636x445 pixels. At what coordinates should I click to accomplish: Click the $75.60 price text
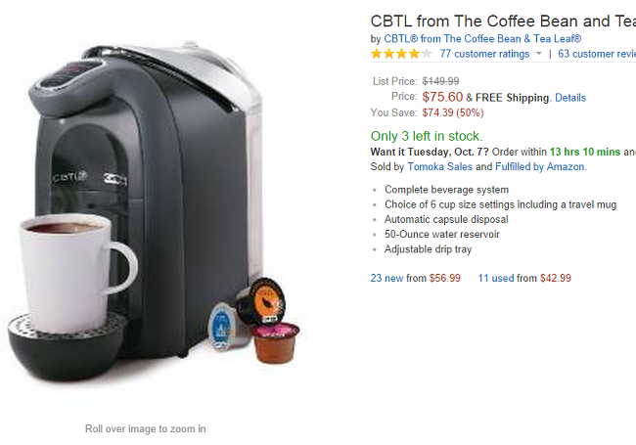pos(442,97)
